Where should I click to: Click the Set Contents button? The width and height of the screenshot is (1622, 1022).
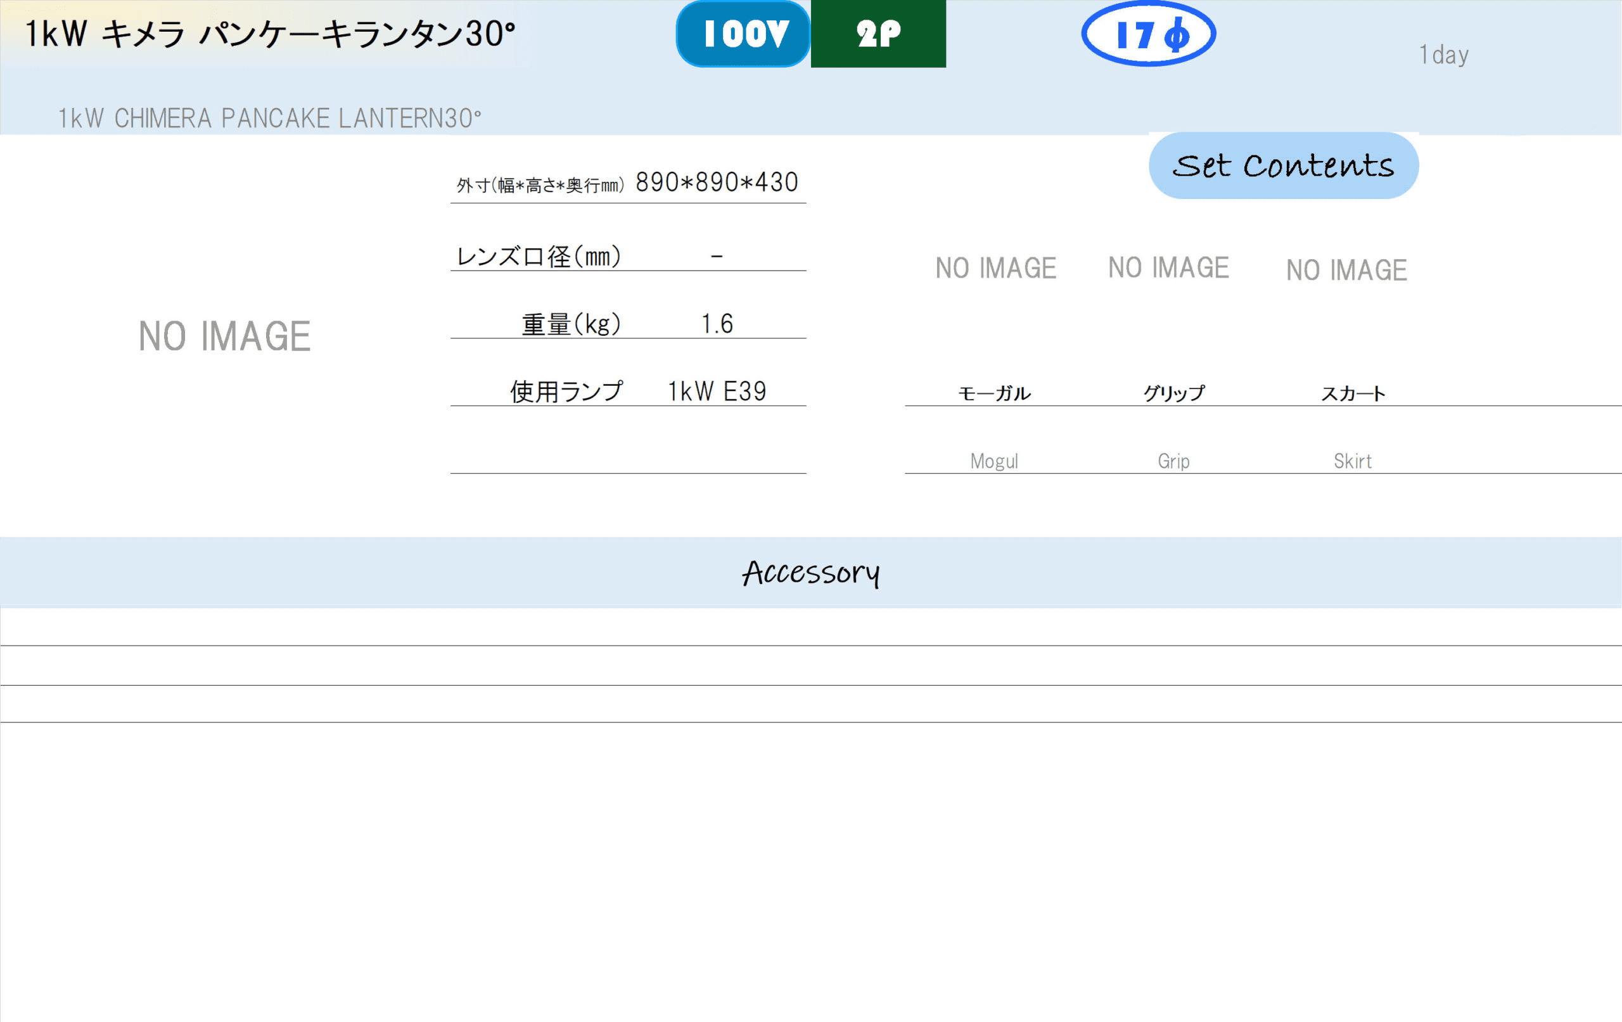(x=1283, y=166)
